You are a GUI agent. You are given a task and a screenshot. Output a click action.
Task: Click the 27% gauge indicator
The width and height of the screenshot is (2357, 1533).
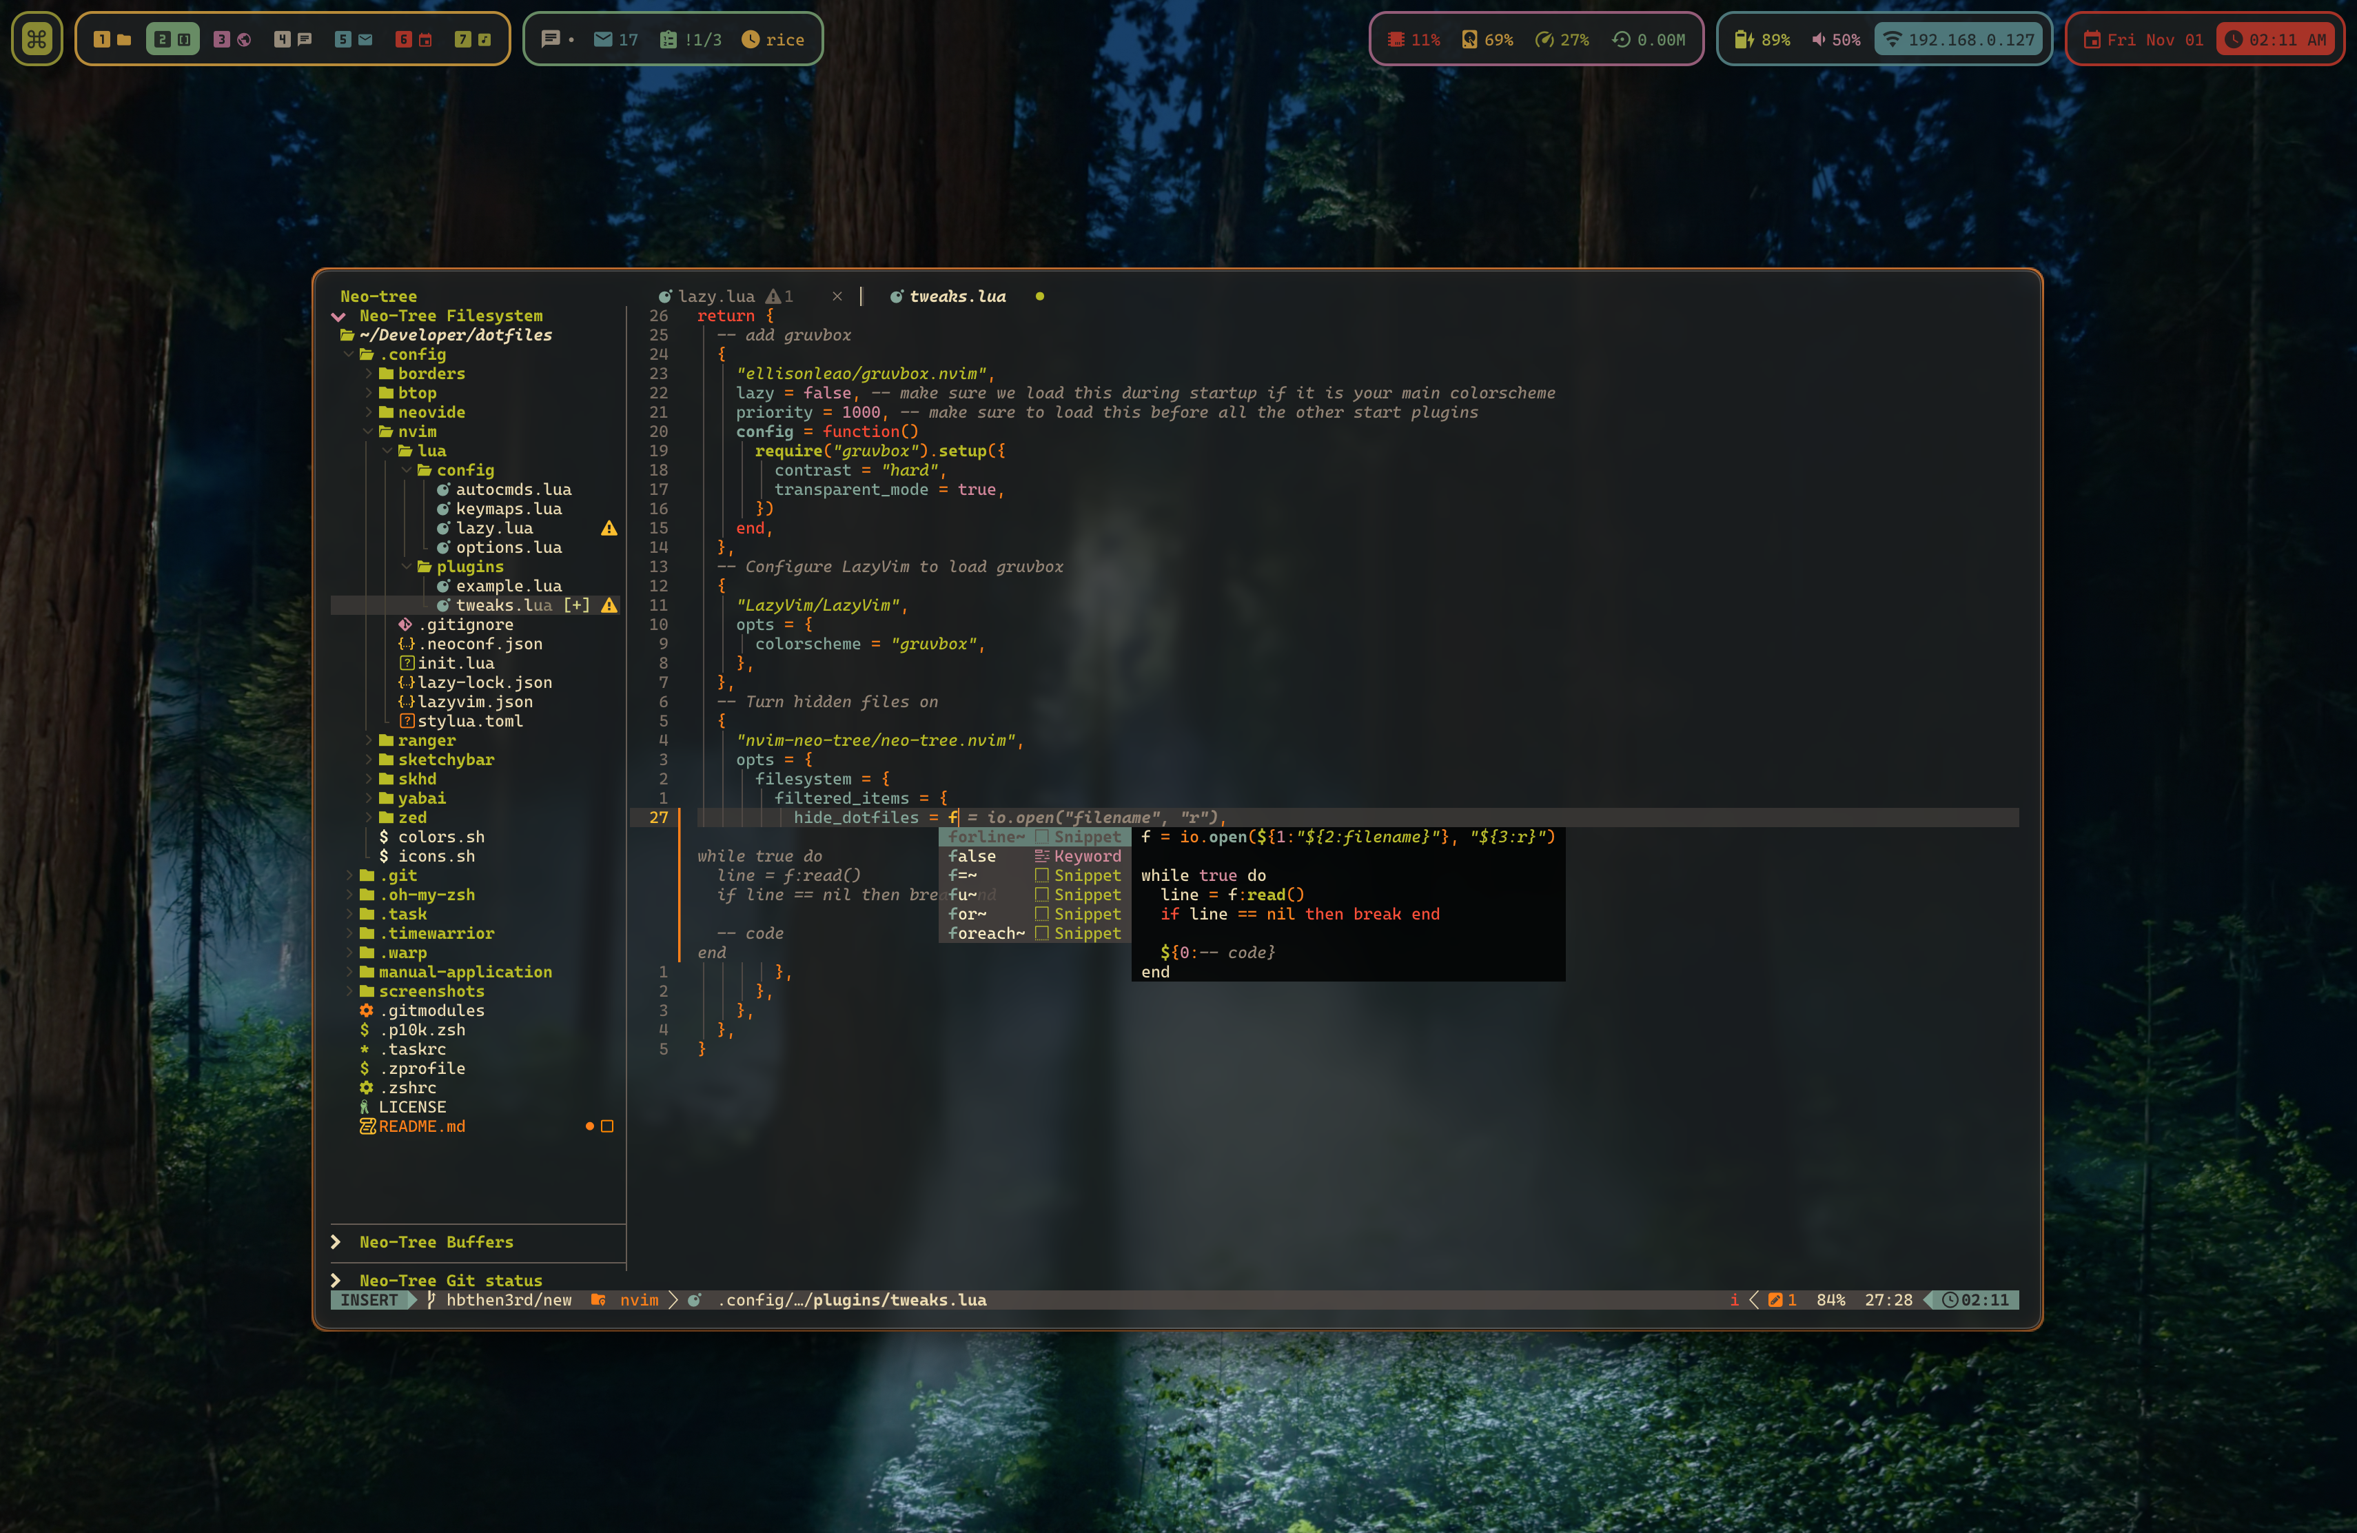(x=1562, y=39)
